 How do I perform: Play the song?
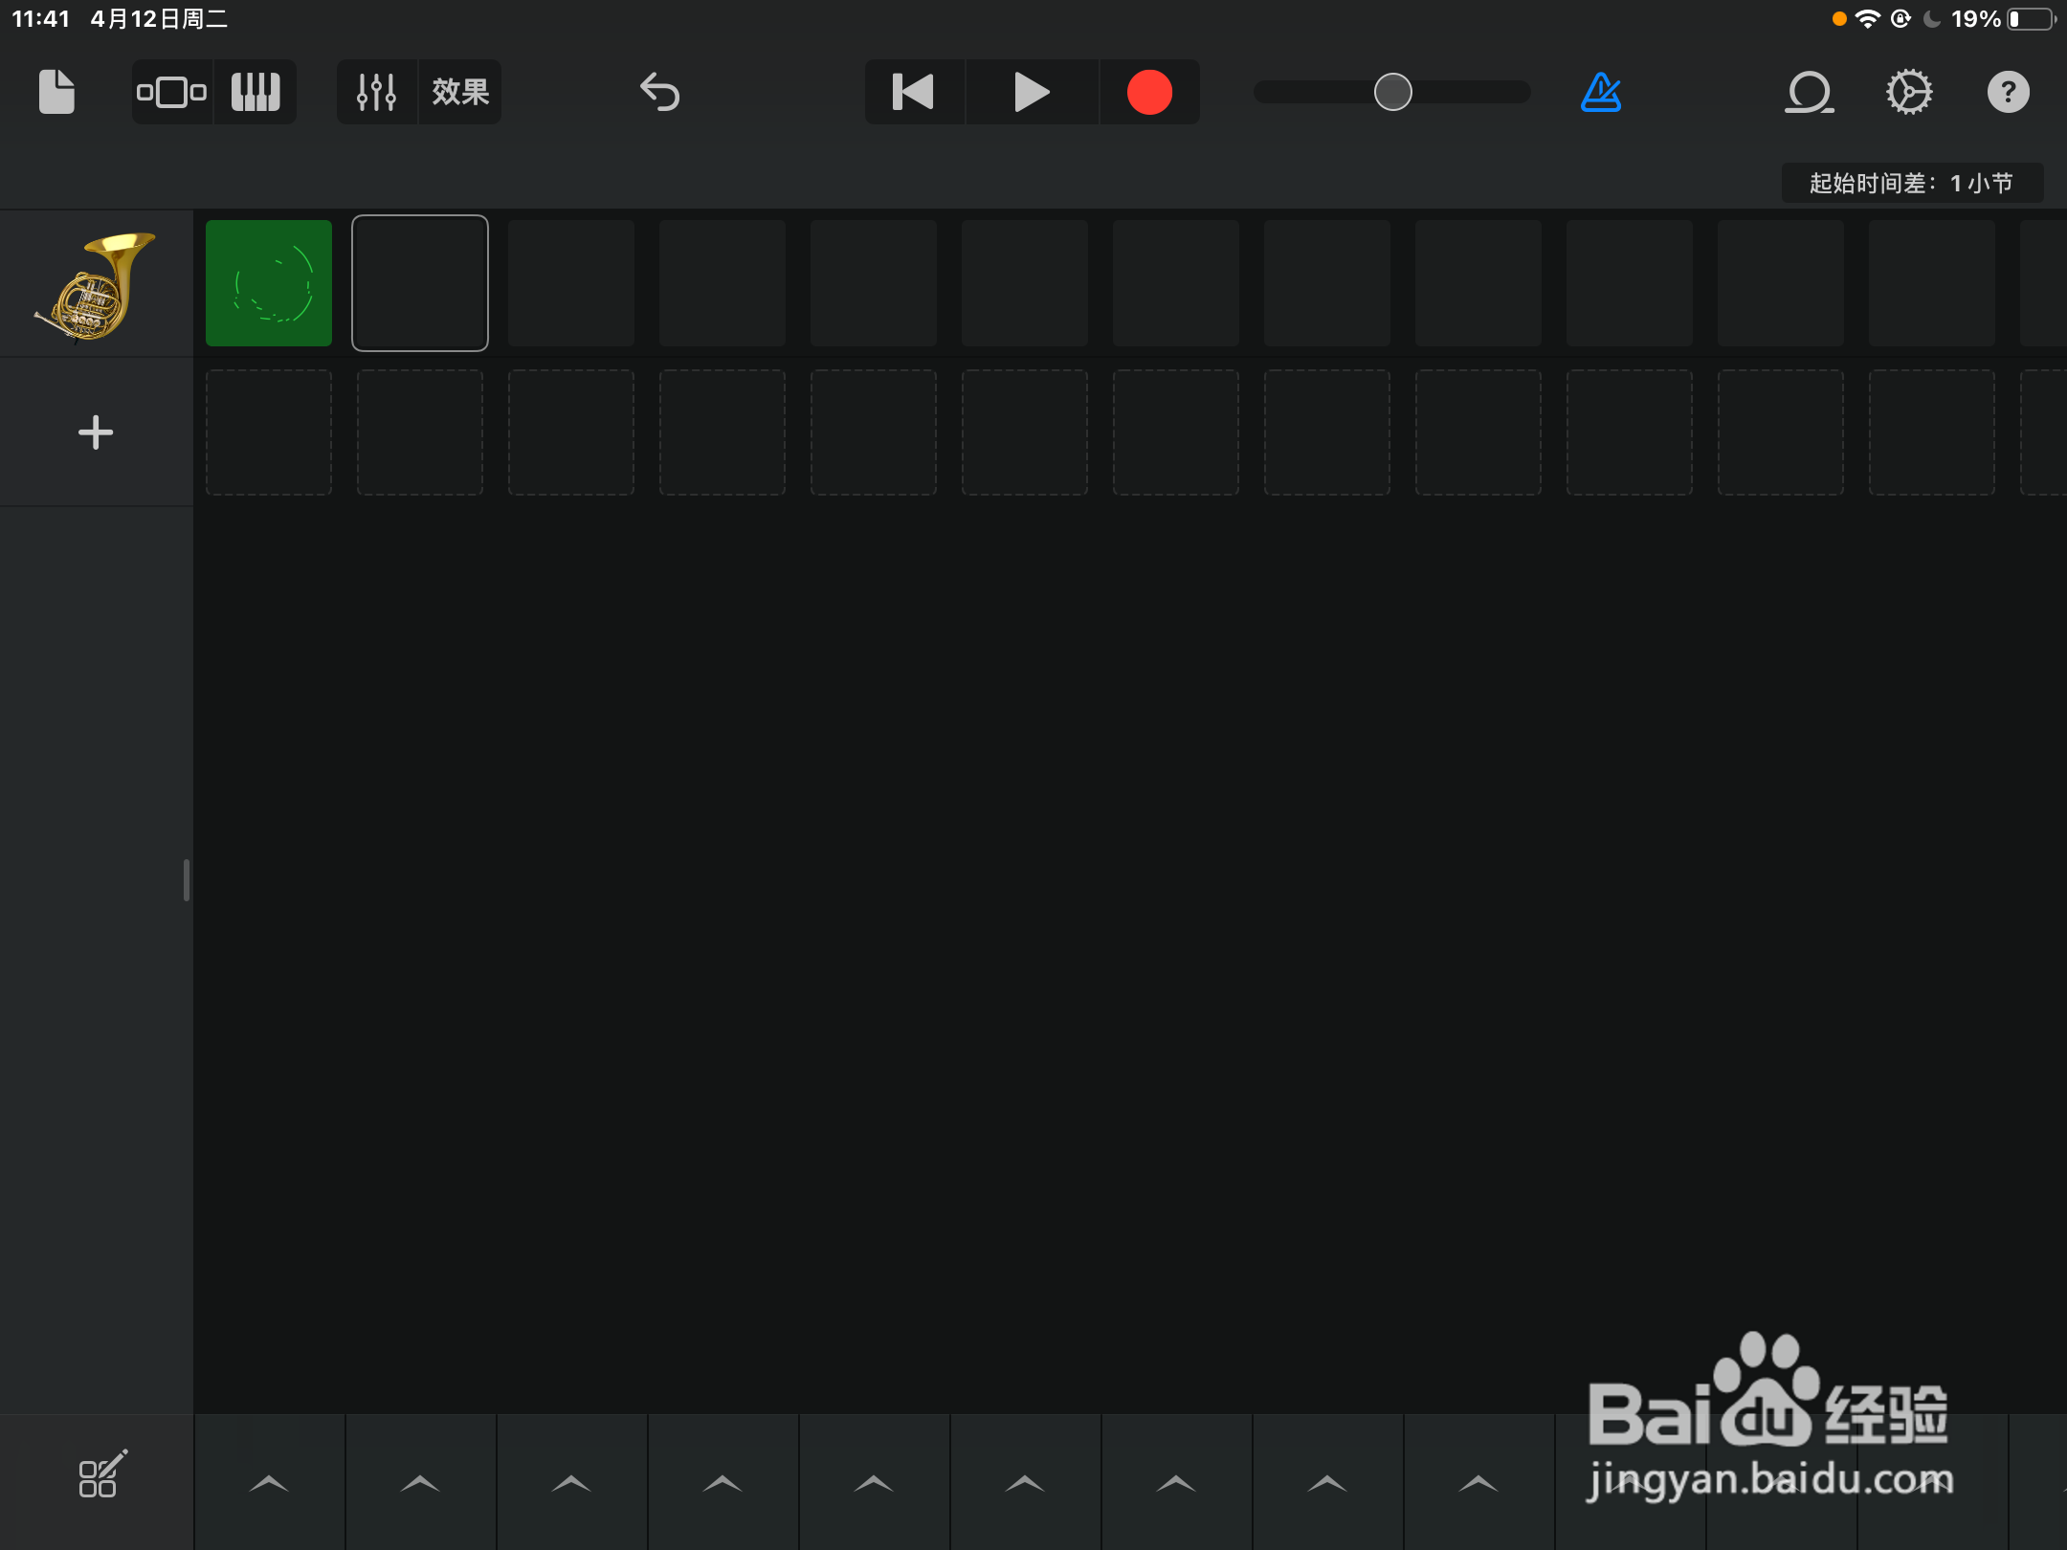(1031, 92)
